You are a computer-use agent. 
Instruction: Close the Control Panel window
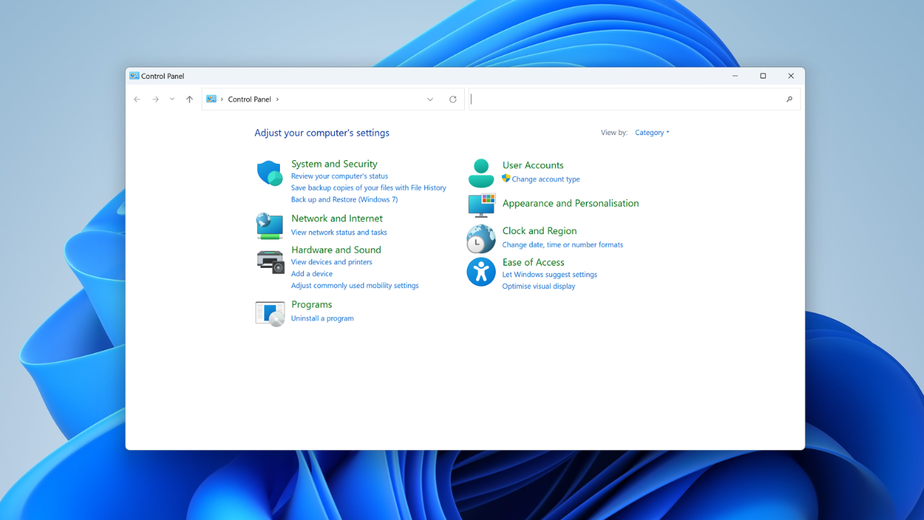tap(790, 76)
